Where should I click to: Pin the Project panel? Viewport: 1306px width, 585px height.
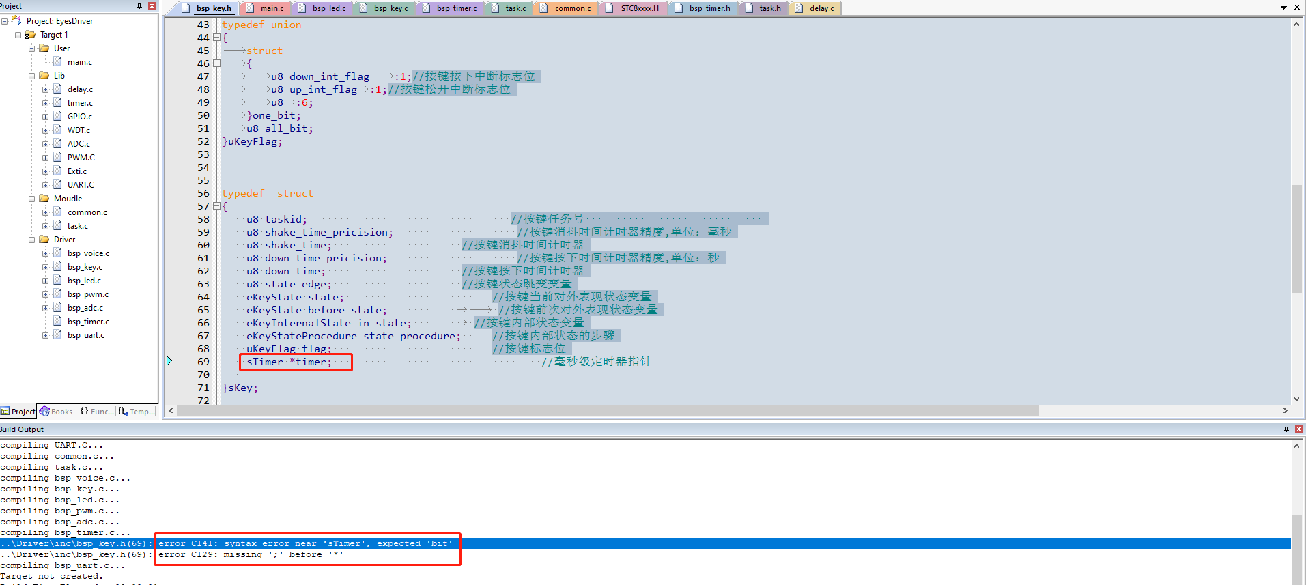tap(140, 5)
